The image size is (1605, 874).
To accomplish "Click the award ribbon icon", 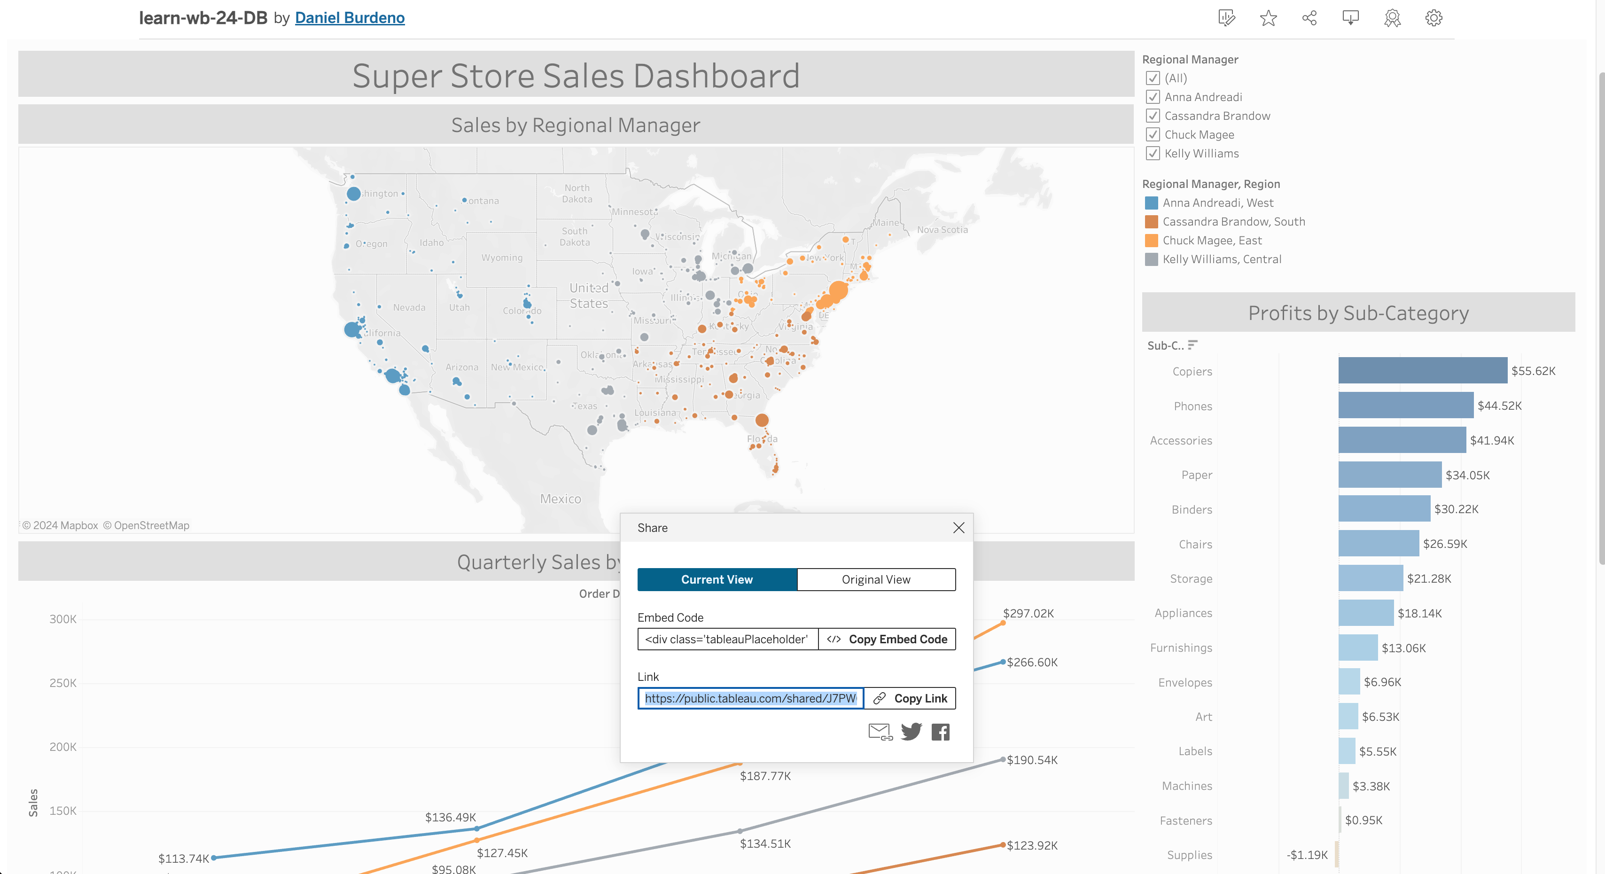I will [x=1392, y=18].
